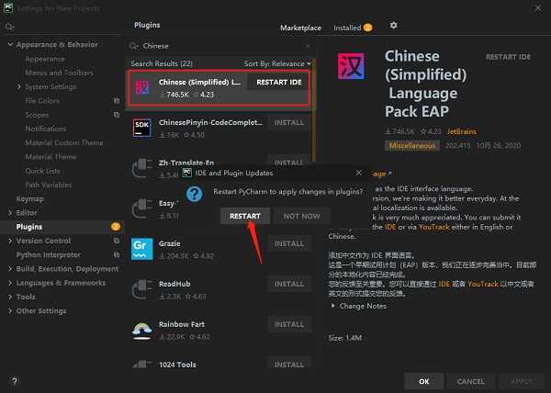Open Material Custom Theme settings
This screenshot has width=551, height=393.
point(64,143)
